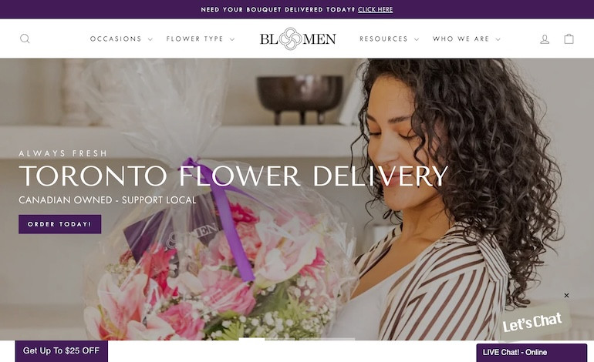This screenshot has height=362, width=594.
Task: Close the Let's Chat popup
Action: tap(566, 296)
